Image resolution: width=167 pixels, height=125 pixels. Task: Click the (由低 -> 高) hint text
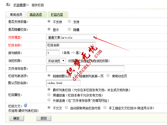point(71,53)
